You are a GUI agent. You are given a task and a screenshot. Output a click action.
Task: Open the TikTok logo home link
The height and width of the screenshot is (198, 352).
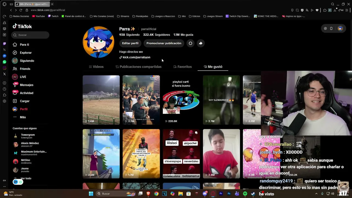[x=22, y=26]
